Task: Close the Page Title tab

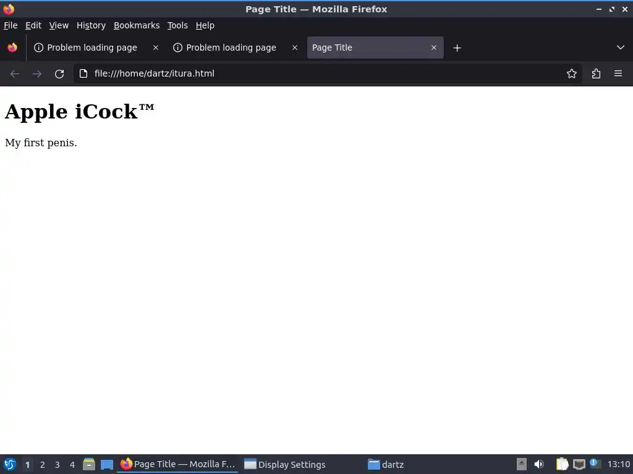Action: coord(434,48)
